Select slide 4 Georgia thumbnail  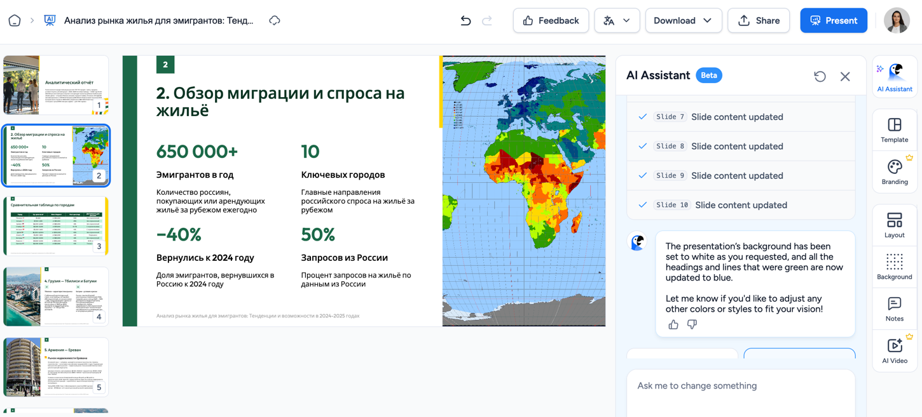56,296
